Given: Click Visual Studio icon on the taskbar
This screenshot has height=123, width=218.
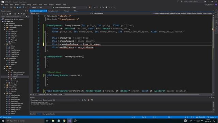Looking at the screenshot, I should point(69,121).
